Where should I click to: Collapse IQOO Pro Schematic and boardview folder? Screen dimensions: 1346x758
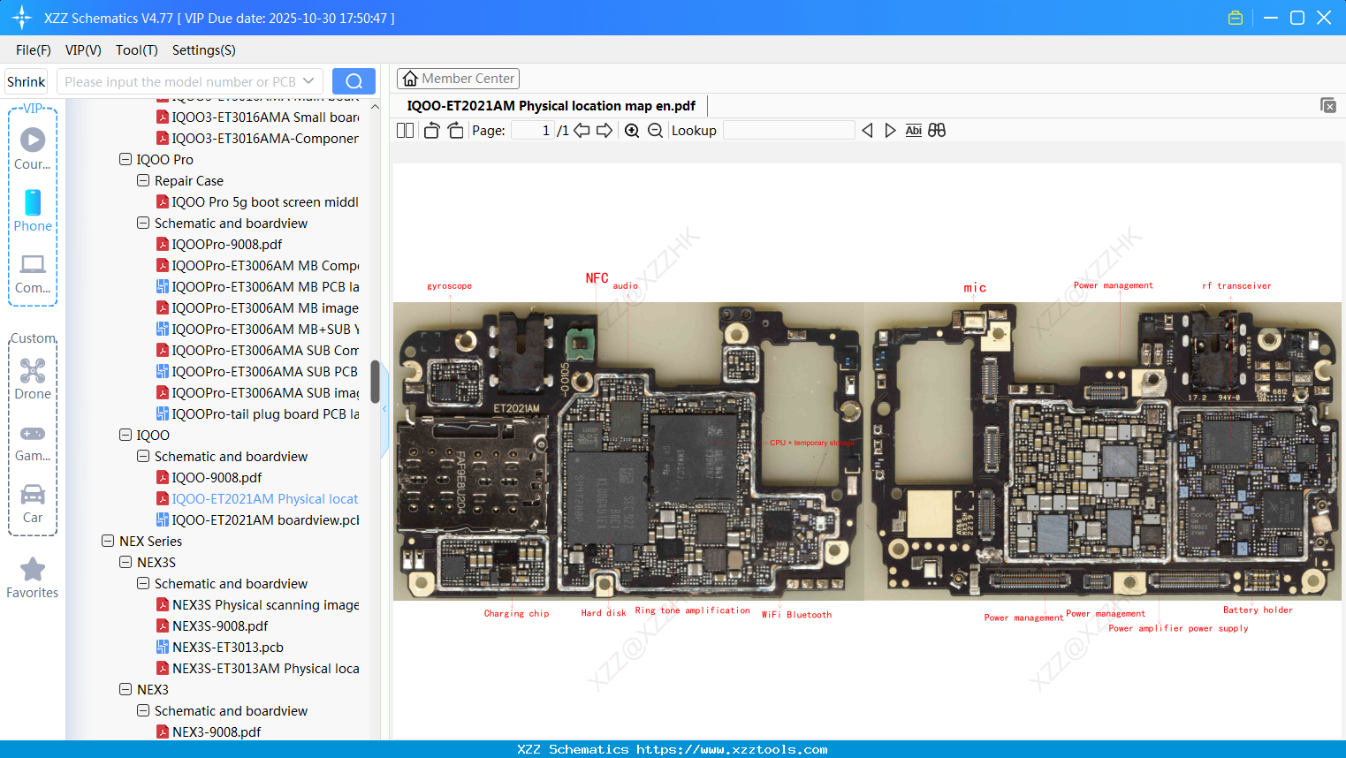coord(143,224)
